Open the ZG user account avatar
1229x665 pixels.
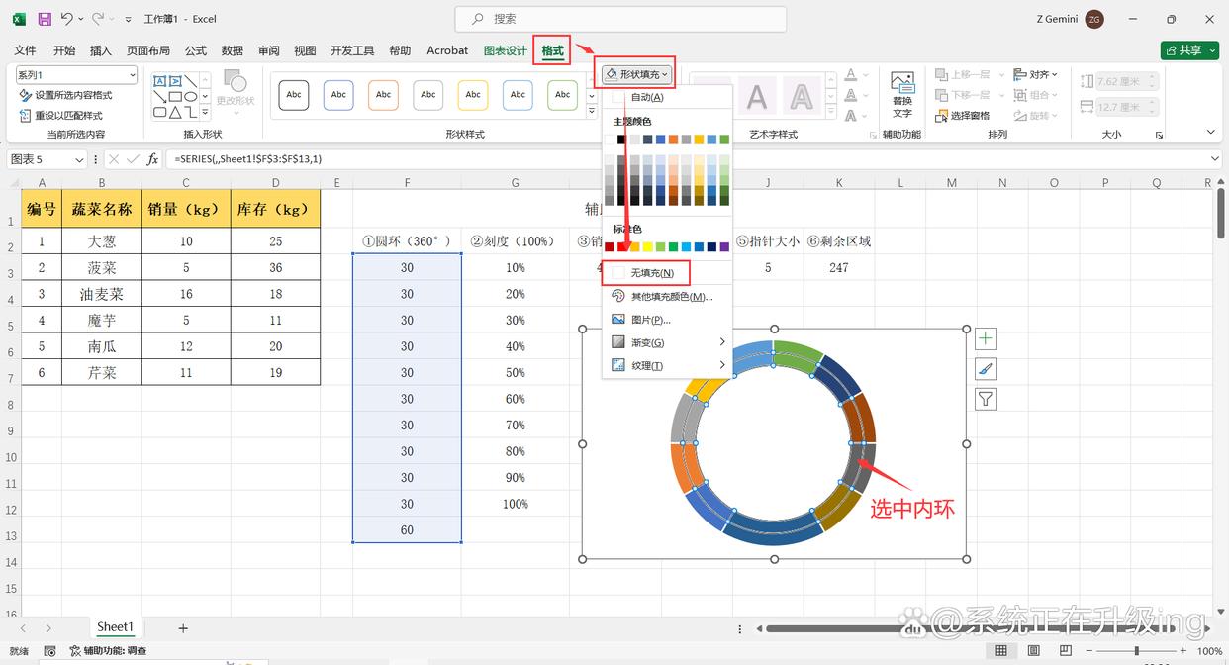[x=1094, y=19]
